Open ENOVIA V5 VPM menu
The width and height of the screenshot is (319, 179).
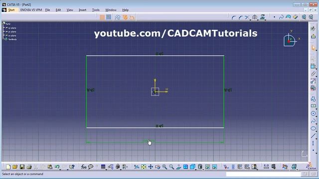[x=31, y=10]
